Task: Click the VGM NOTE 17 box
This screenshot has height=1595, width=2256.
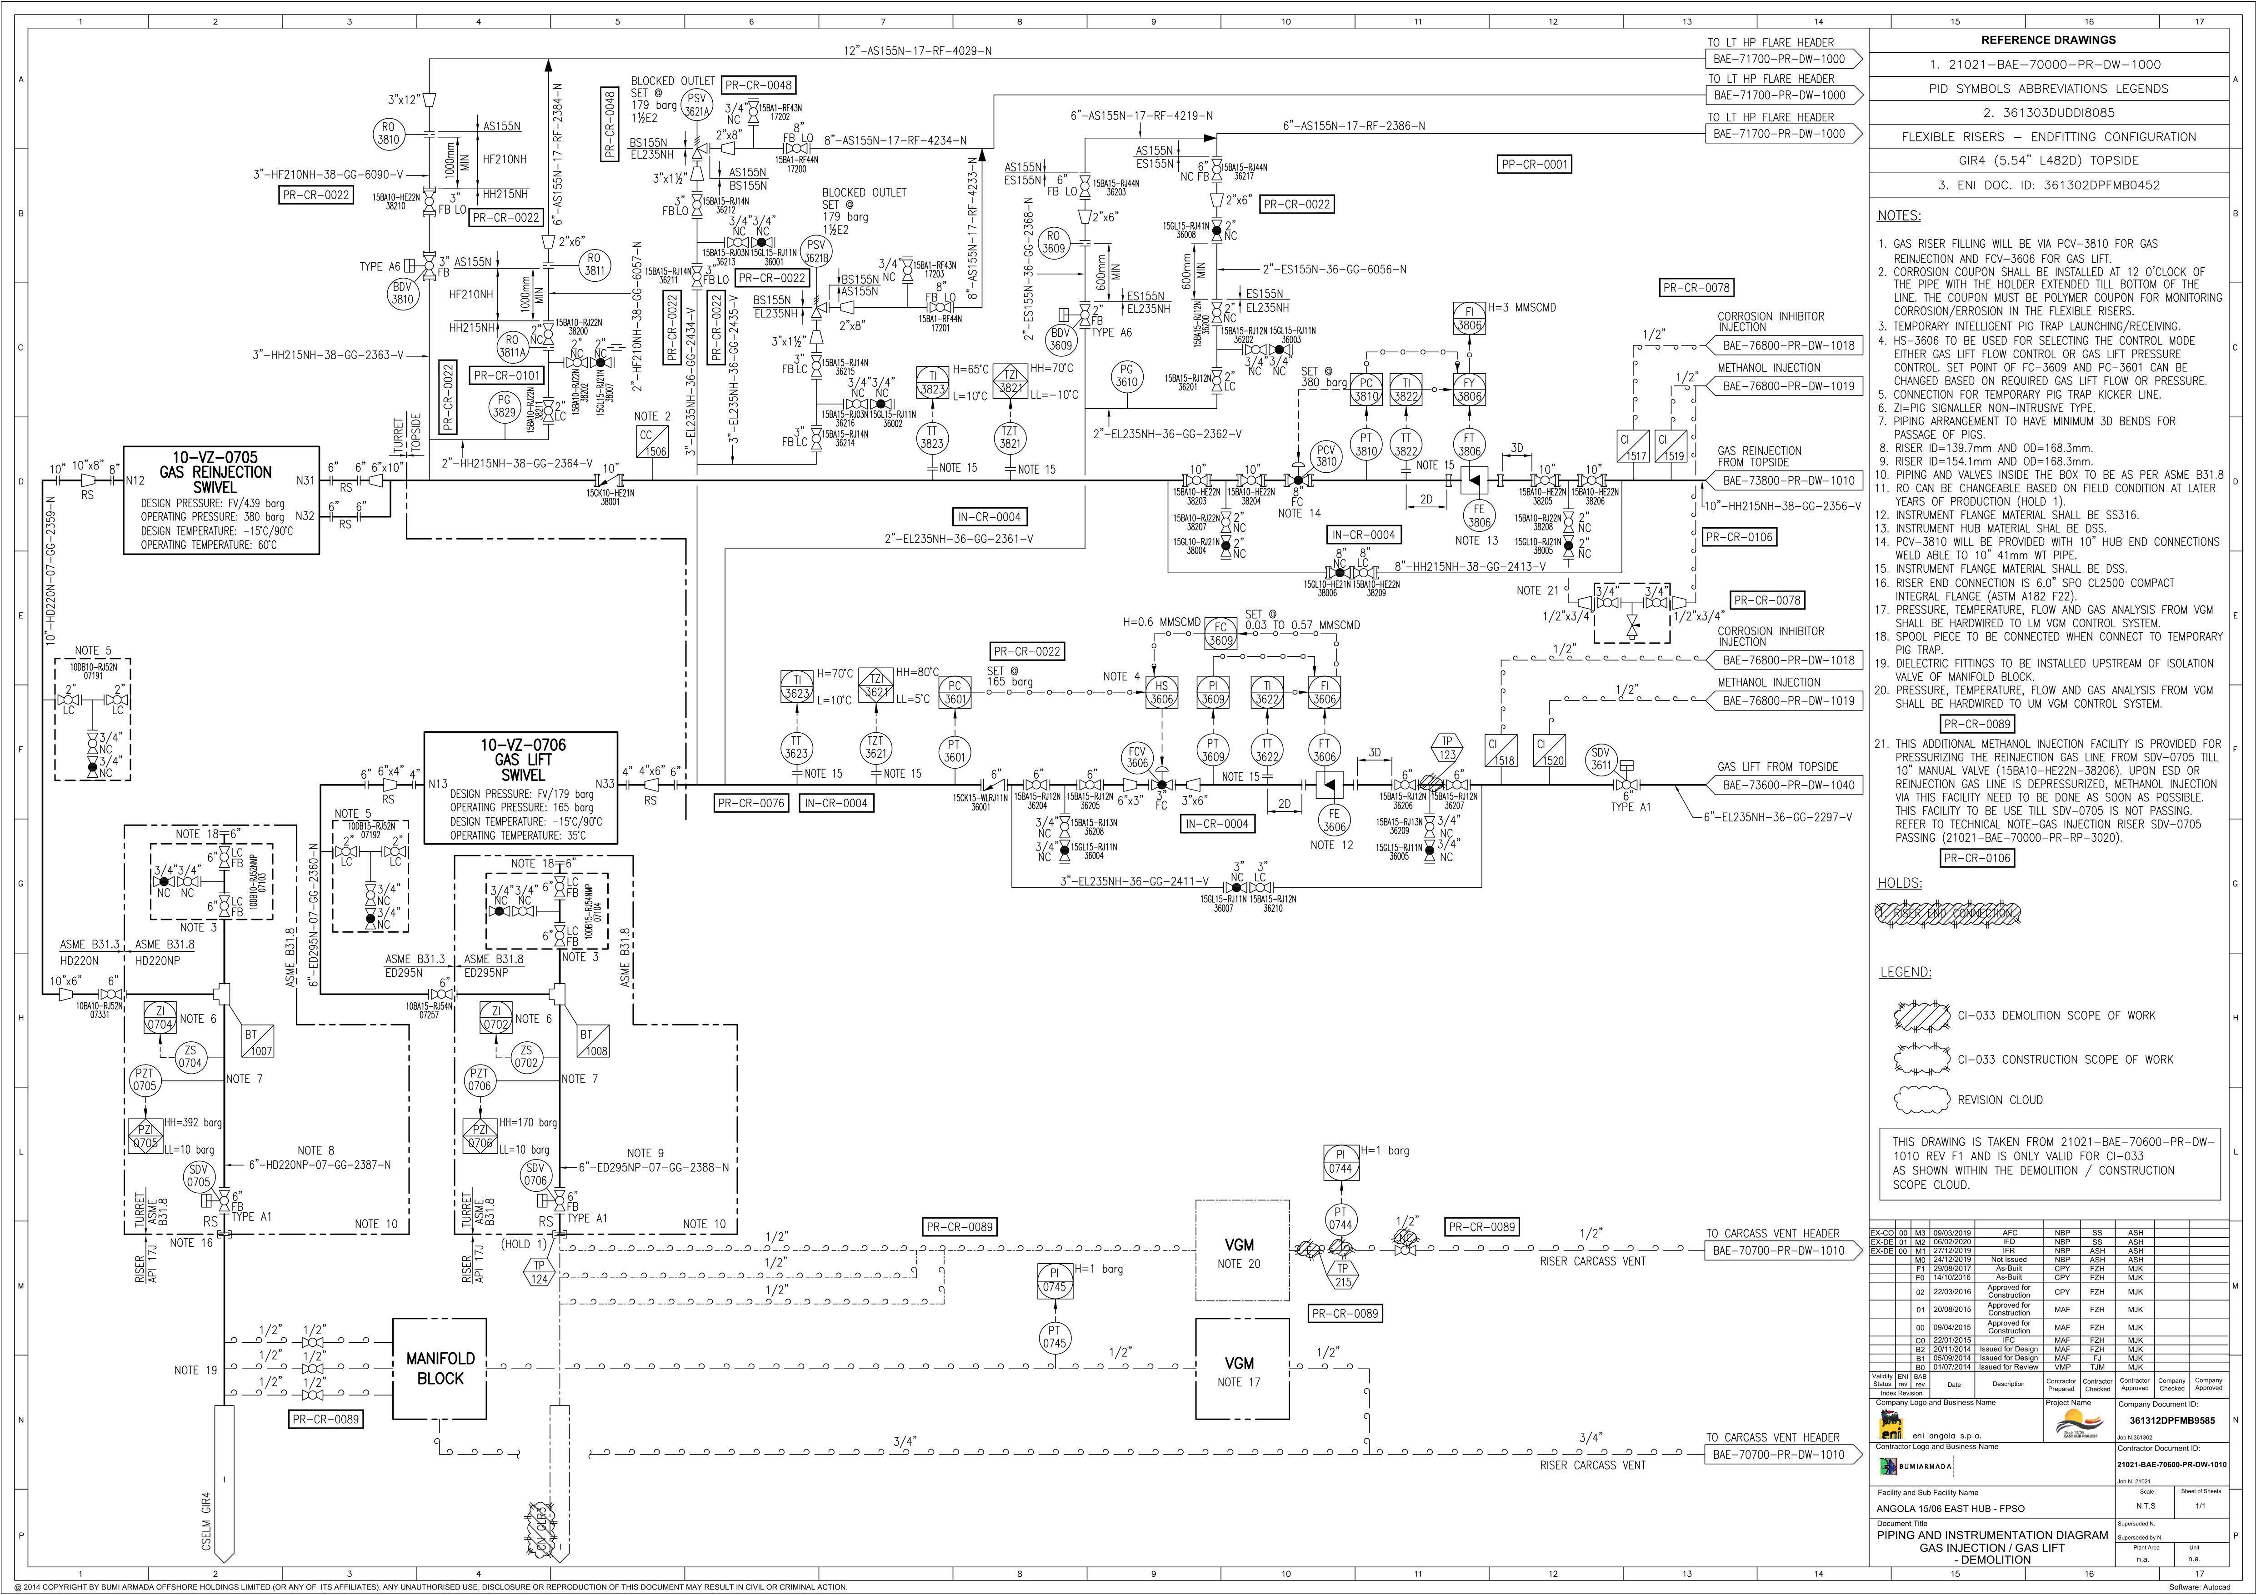Action: 1242,1370
